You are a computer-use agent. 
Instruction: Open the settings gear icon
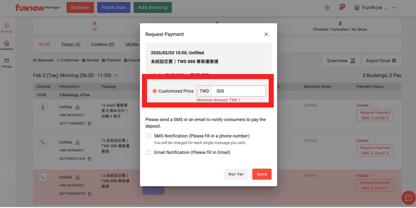(x=327, y=8)
